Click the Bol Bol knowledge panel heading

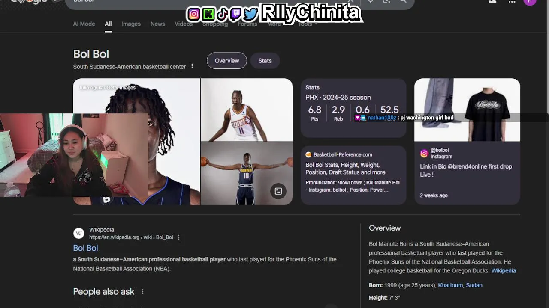91,54
